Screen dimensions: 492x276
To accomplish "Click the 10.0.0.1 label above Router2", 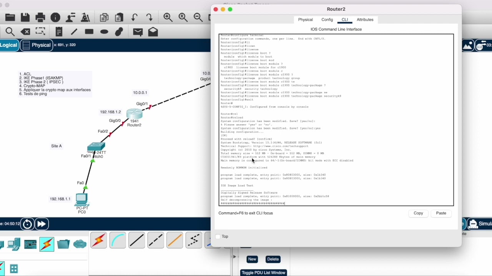I will point(140,92).
